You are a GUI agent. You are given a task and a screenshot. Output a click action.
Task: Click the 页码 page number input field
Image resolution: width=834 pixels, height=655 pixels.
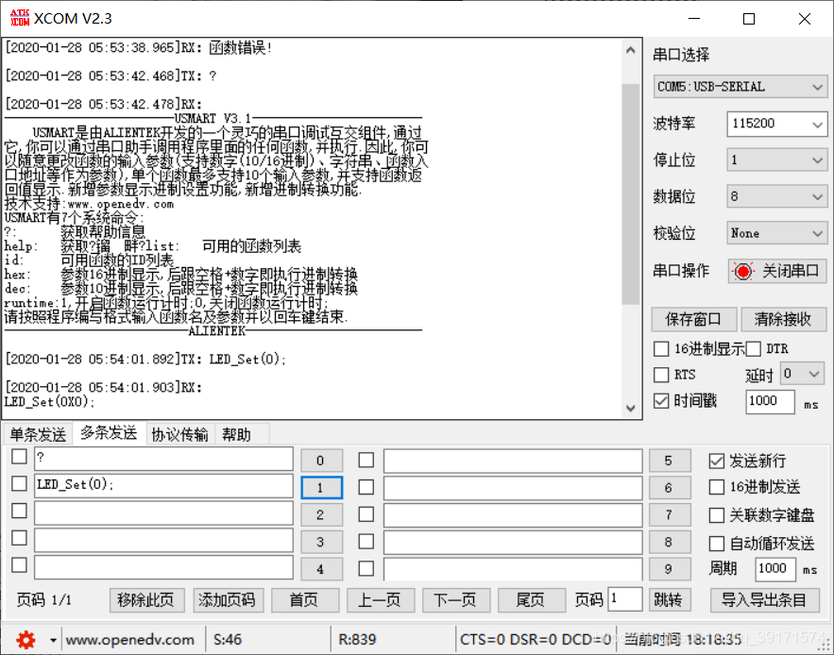[625, 599]
